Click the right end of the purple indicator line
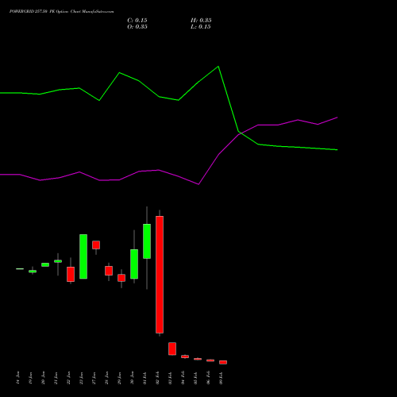The width and height of the screenshot is (397, 397). tap(337, 118)
